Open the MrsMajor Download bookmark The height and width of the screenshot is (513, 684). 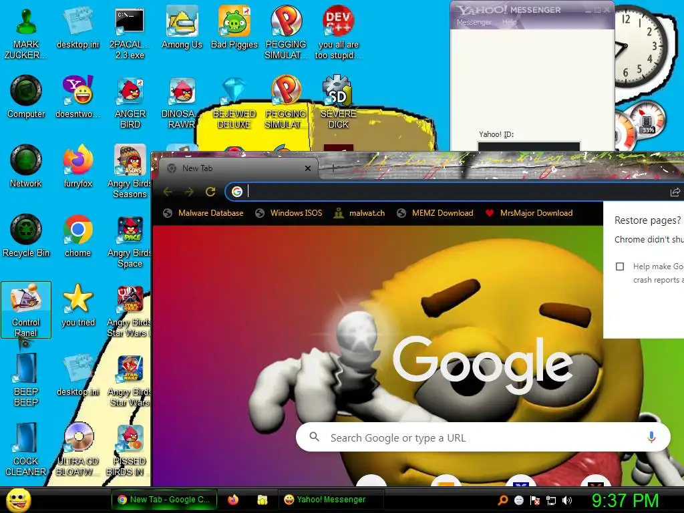tap(529, 213)
